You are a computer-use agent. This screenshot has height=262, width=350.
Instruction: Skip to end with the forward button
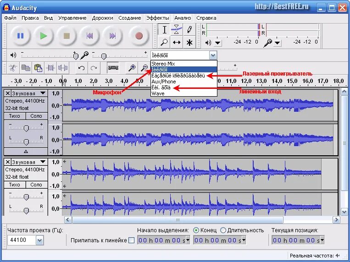pos(112,36)
